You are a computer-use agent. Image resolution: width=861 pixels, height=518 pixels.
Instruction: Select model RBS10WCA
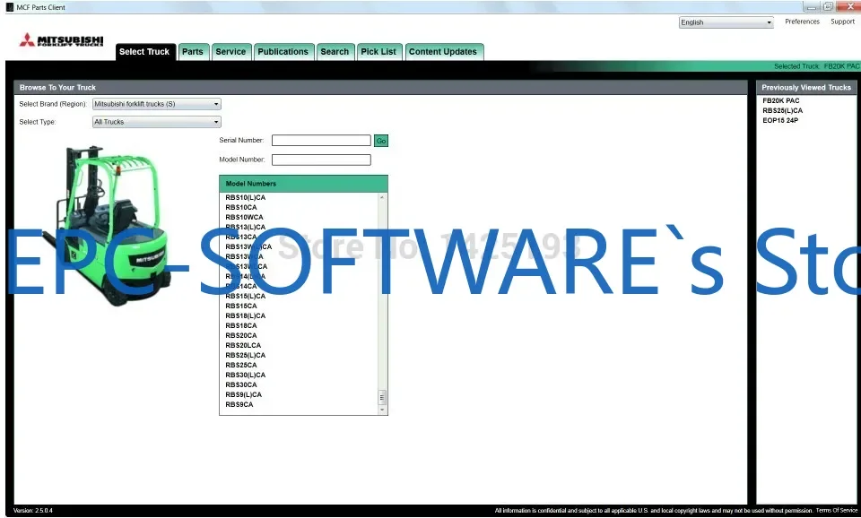pos(244,217)
